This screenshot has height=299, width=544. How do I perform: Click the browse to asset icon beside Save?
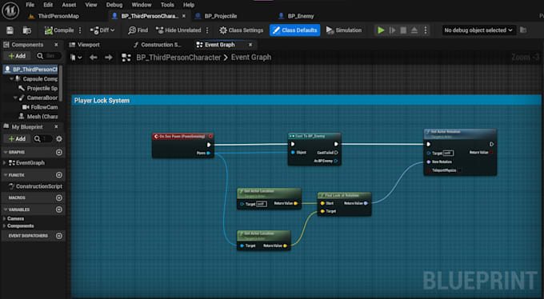(26, 30)
